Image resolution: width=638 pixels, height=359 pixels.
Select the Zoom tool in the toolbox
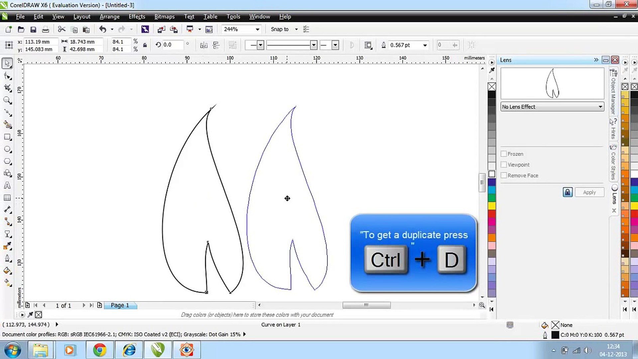(7, 100)
